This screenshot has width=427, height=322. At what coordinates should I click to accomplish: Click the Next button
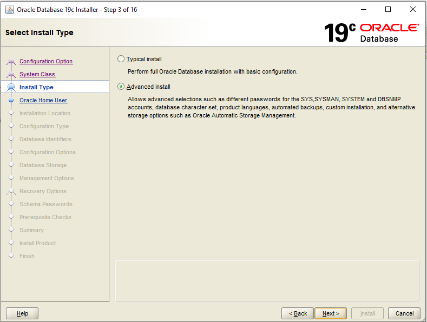pos(331,313)
